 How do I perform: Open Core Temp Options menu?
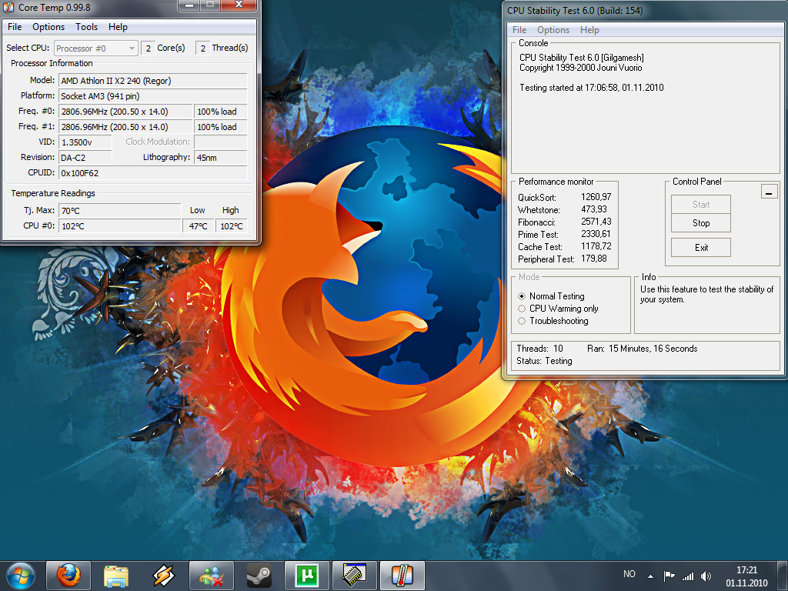pos(48,27)
